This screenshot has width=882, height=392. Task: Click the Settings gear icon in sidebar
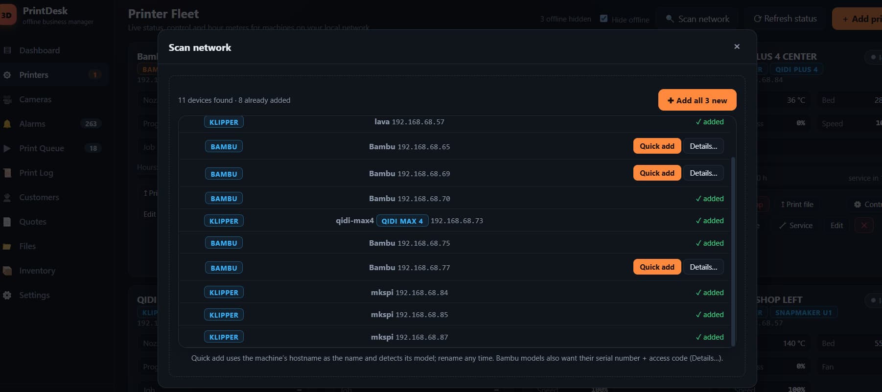[x=7, y=295]
